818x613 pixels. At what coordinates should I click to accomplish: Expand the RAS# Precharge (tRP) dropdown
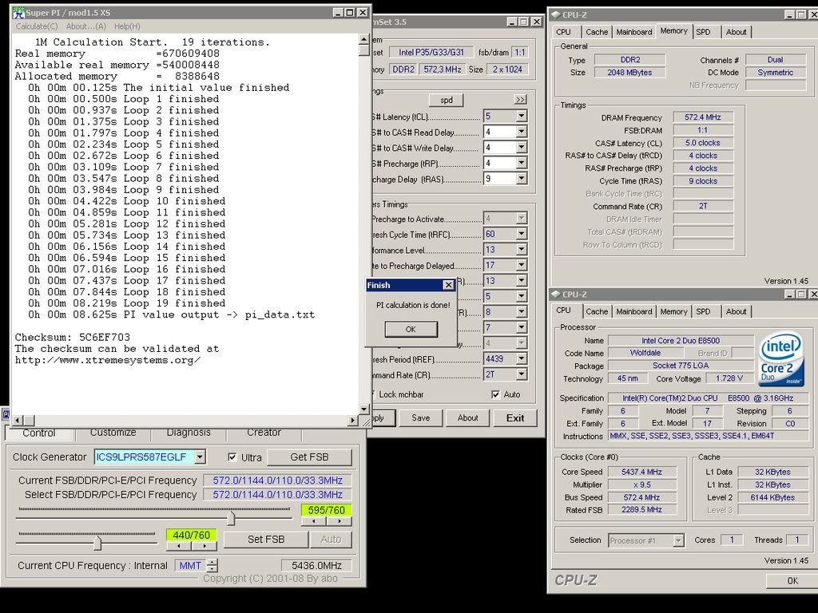pyautogui.click(x=521, y=163)
